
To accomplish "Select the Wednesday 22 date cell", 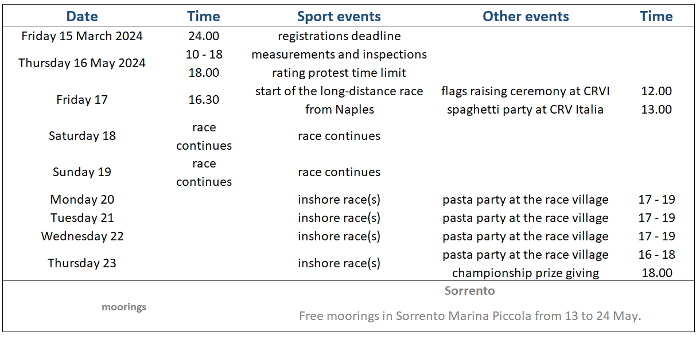I will (82, 236).
